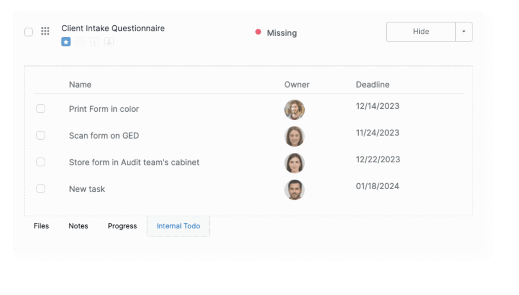
Task: Switch to the Files tab
Action: pyautogui.click(x=41, y=226)
